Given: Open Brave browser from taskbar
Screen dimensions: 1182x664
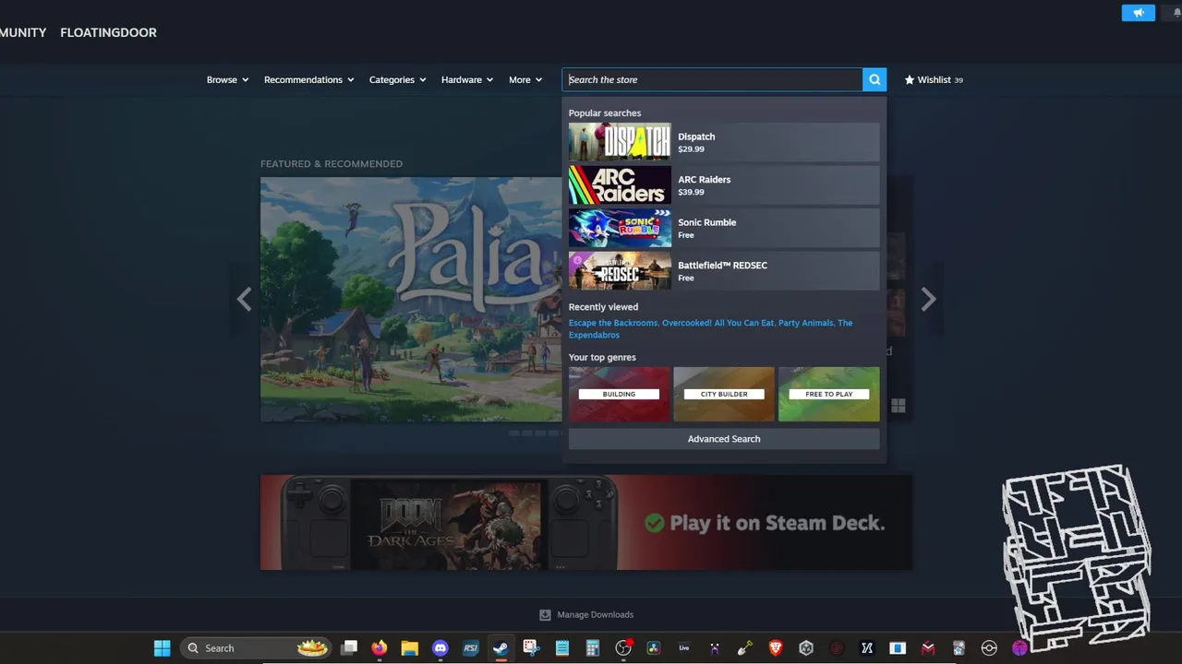Looking at the screenshot, I should [776, 648].
